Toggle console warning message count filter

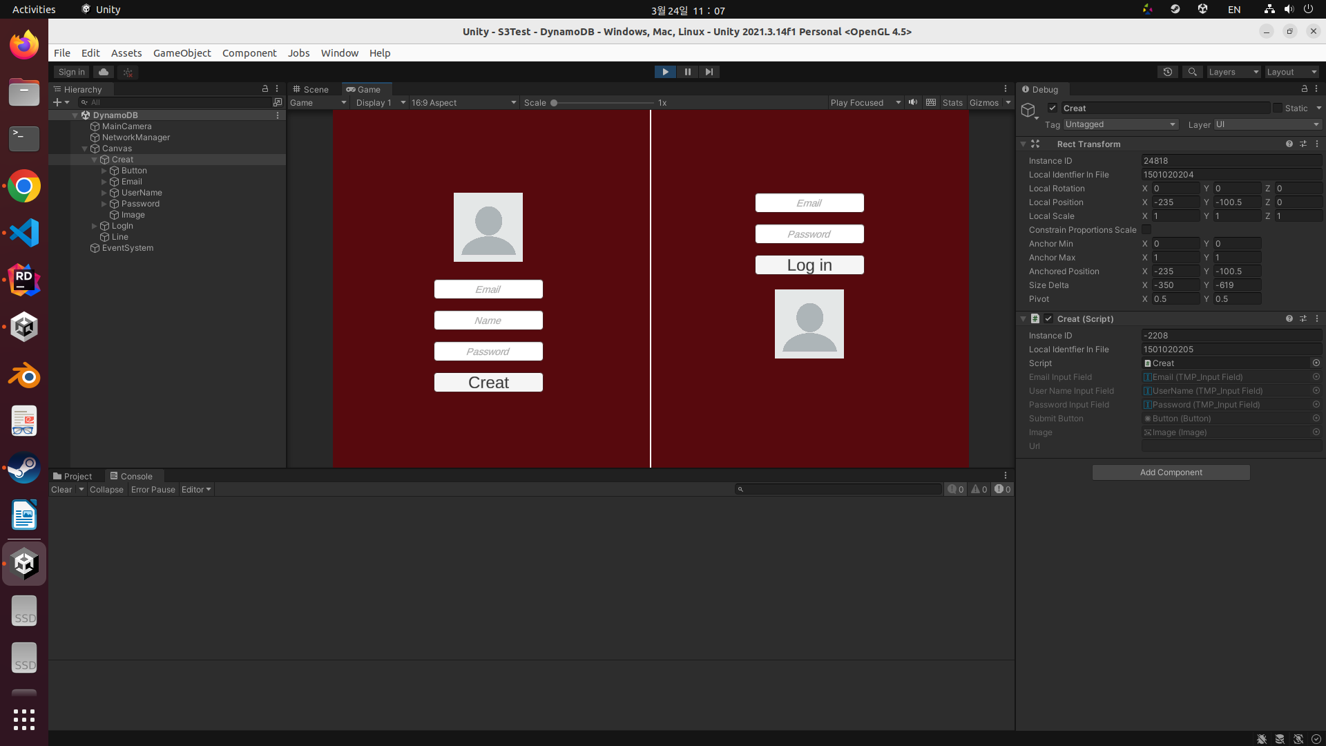coord(979,489)
